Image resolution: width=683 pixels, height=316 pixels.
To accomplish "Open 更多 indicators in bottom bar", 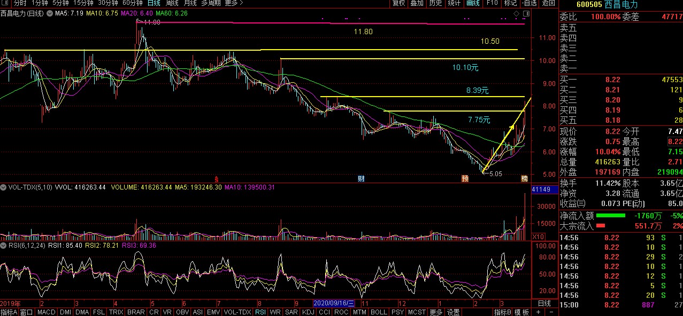I will coord(436,312).
